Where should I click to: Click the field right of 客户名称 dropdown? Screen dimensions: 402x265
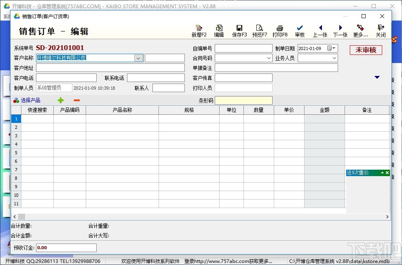(165, 58)
